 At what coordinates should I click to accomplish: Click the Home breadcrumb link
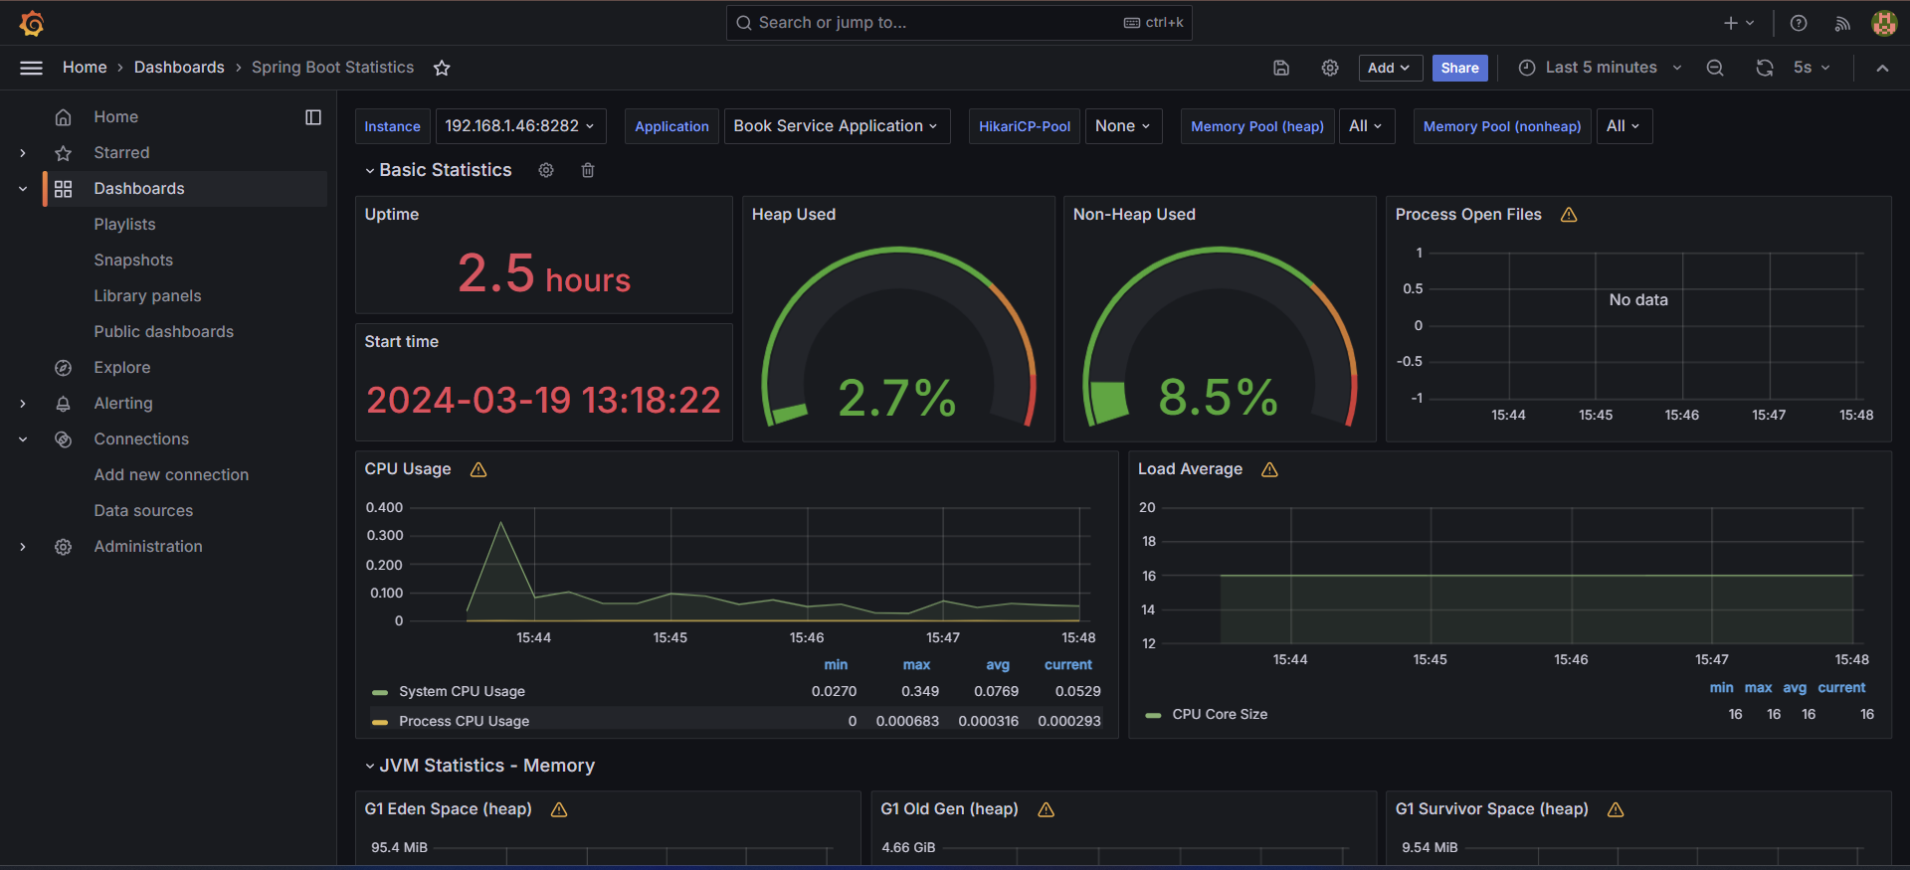(x=85, y=68)
